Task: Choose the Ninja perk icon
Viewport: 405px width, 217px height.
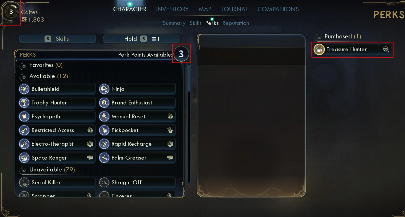Action: coord(104,89)
